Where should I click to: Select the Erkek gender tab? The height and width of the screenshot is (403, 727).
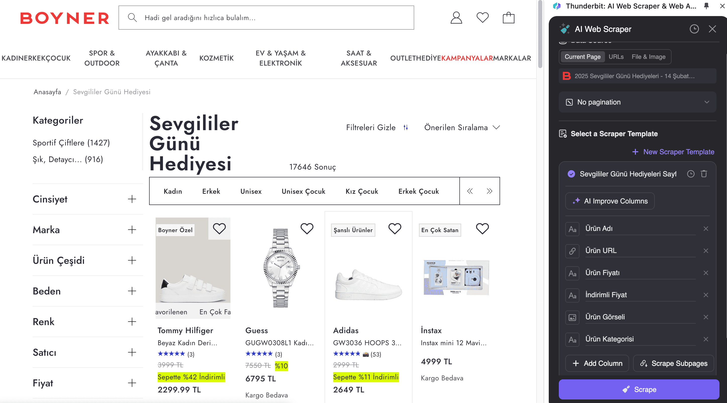[x=211, y=191]
